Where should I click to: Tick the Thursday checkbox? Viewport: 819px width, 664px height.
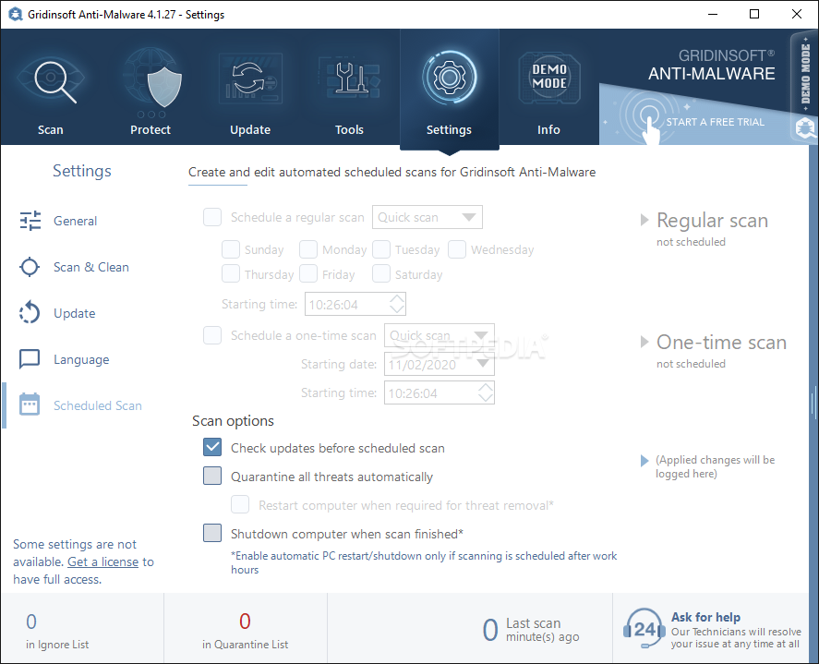tap(231, 274)
